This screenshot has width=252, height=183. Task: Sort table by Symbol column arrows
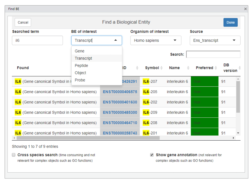161,68
